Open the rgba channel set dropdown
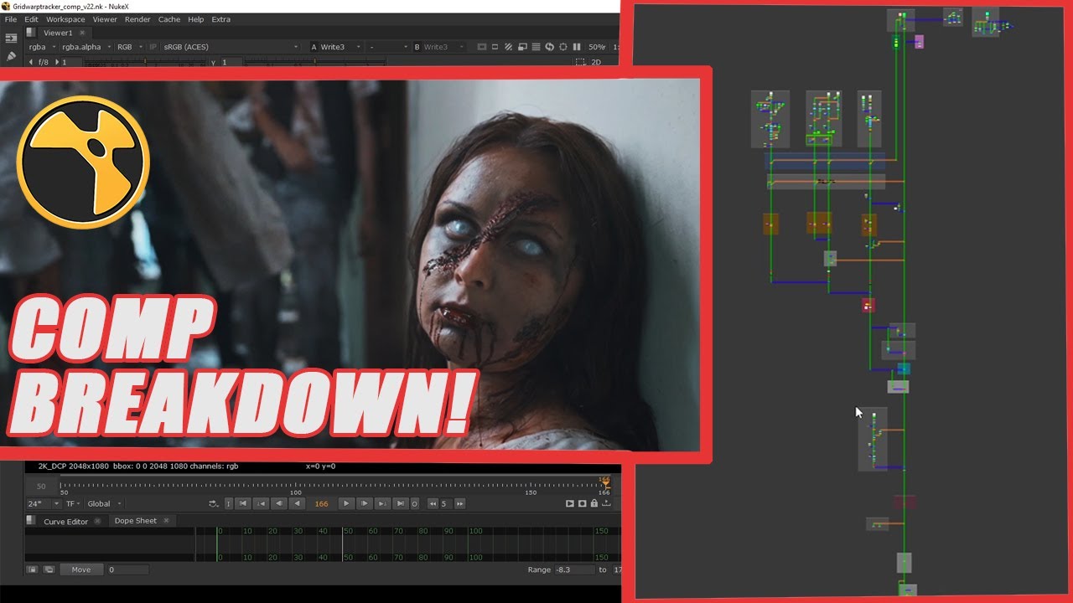The height and width of the screenshot is (603, 1073). 42,47
